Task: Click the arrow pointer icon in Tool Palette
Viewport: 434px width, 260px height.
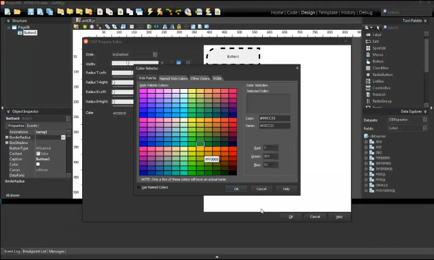Action: (378, 28)
